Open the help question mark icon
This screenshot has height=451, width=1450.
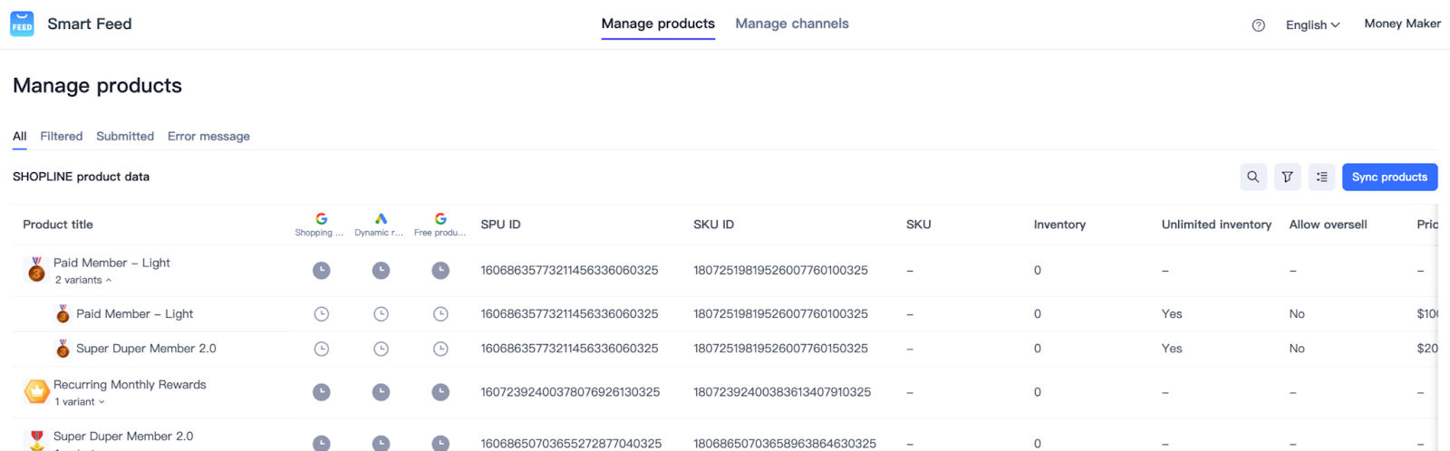[1258, 25]
